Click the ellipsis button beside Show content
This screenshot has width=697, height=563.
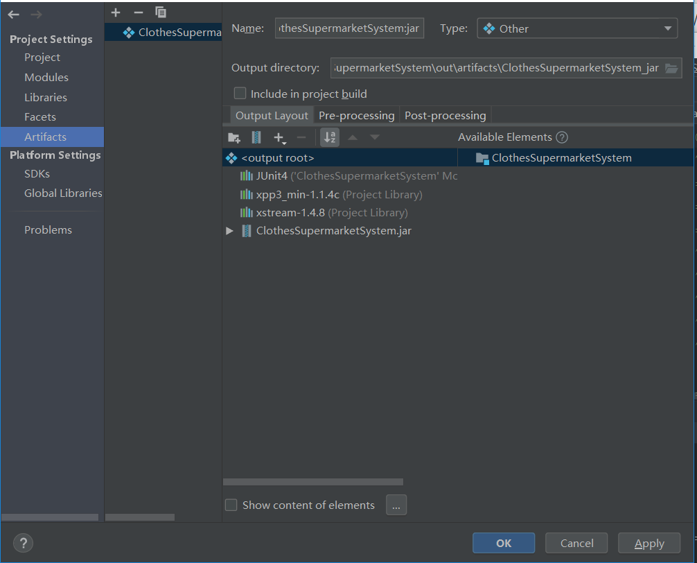396,505
